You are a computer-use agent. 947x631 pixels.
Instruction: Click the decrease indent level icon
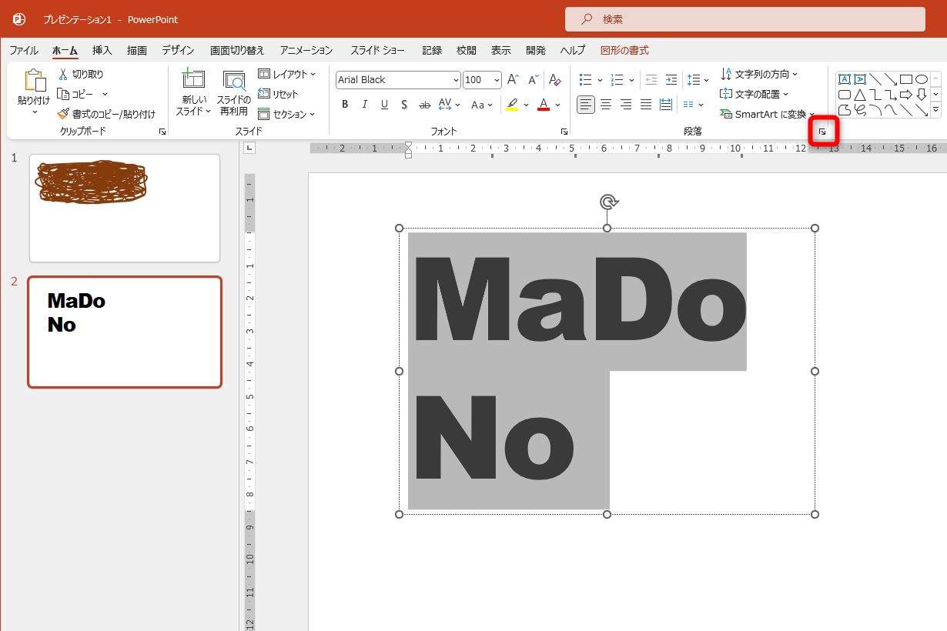(651, 80)
